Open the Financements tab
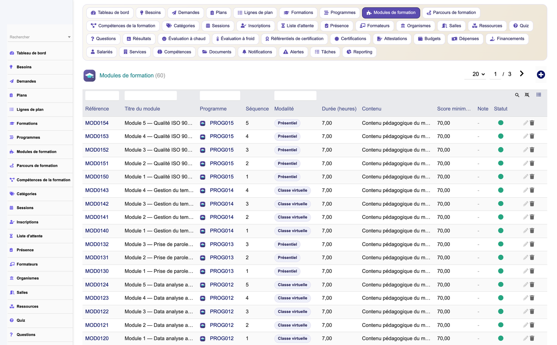 tap(507, 39)
